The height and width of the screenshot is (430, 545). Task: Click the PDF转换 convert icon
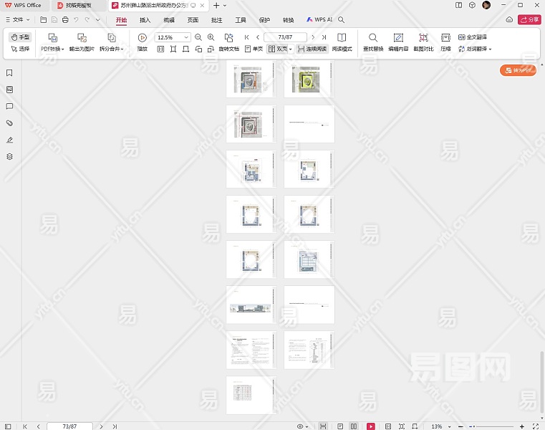pyautogui.click(x=52, y=37)
